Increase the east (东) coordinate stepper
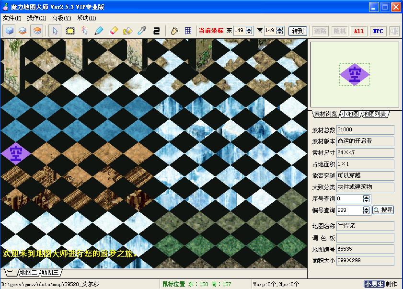The width and height of the screenshot is (403, 289). pos(249,29)
